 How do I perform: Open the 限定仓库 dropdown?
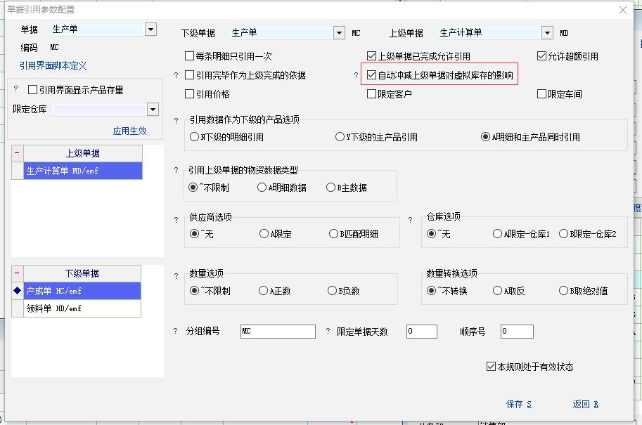coord(153,109)
